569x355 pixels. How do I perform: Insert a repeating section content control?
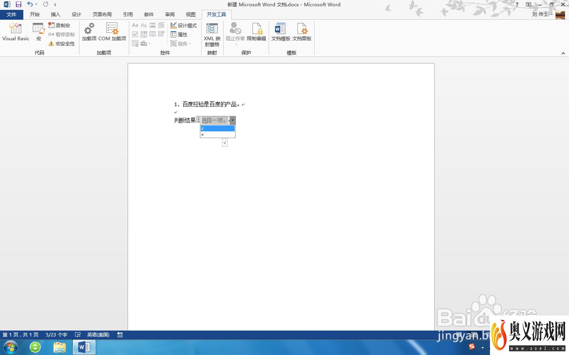point(135,43)
